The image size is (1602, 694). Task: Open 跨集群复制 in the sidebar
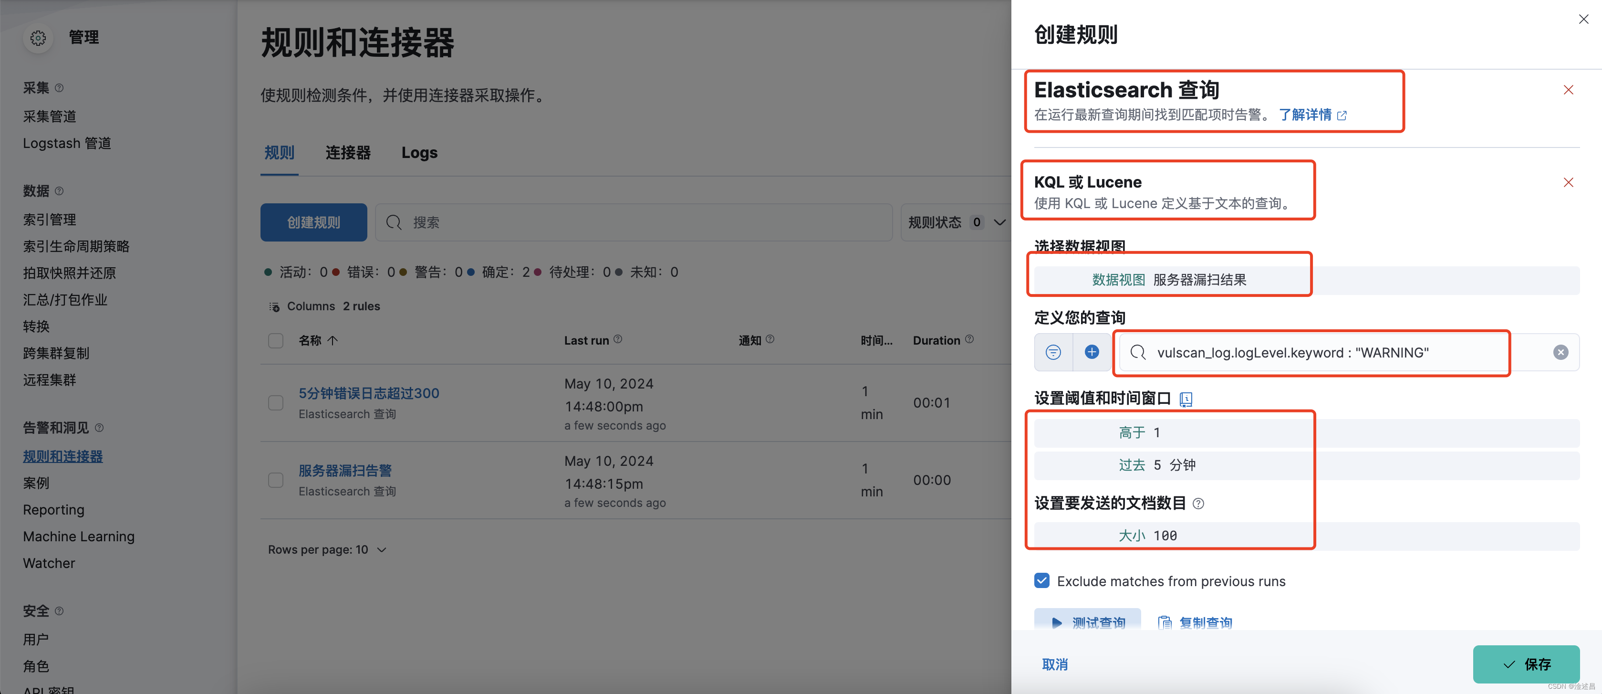tap(56, 353)
